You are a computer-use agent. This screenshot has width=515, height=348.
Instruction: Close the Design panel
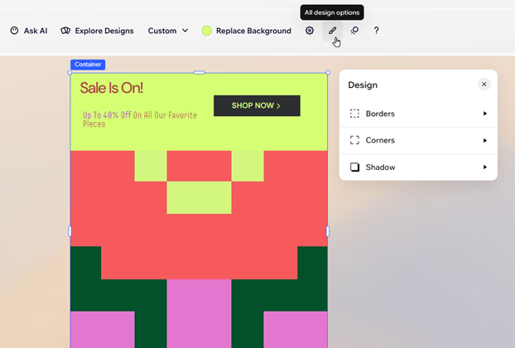pyautogui.click(x=484, y=85)
